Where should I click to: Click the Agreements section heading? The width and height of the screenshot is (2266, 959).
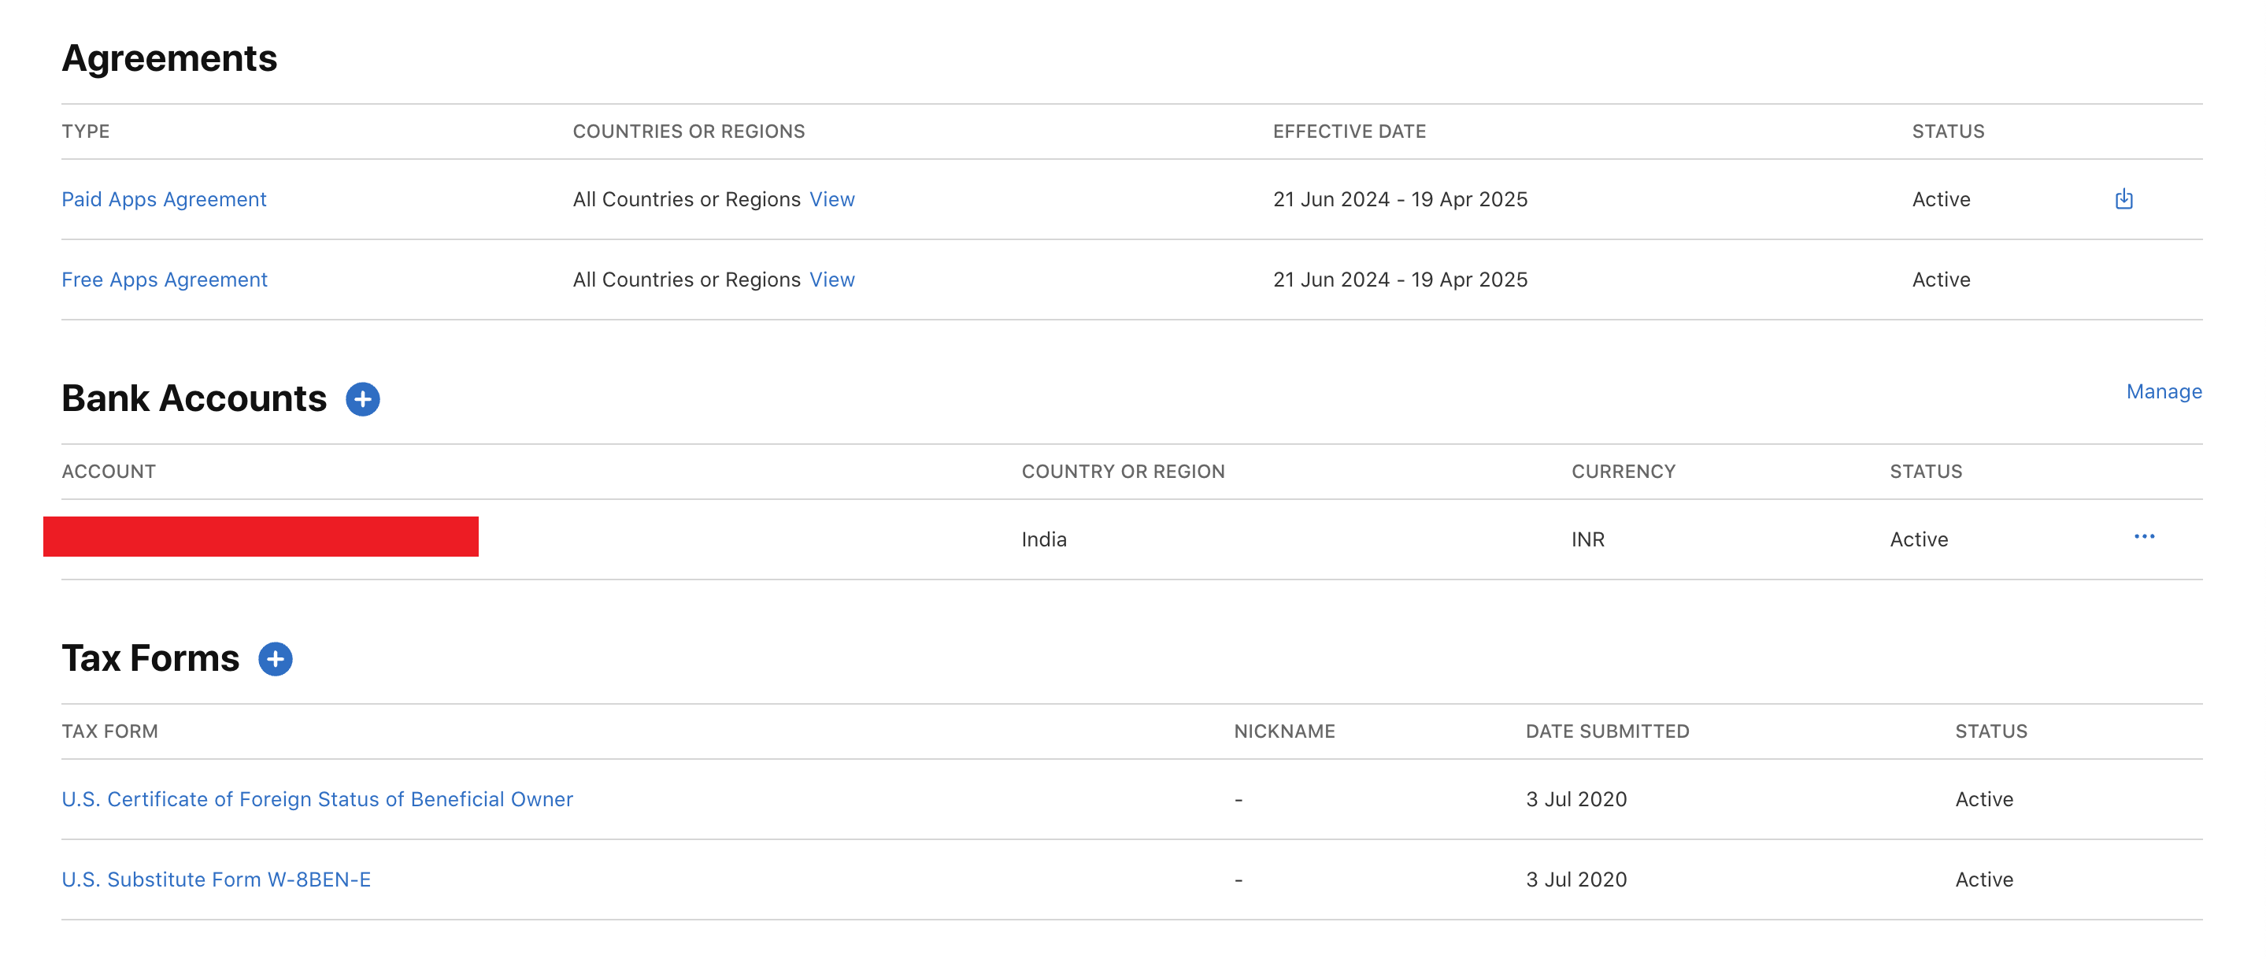coord(169,59)
